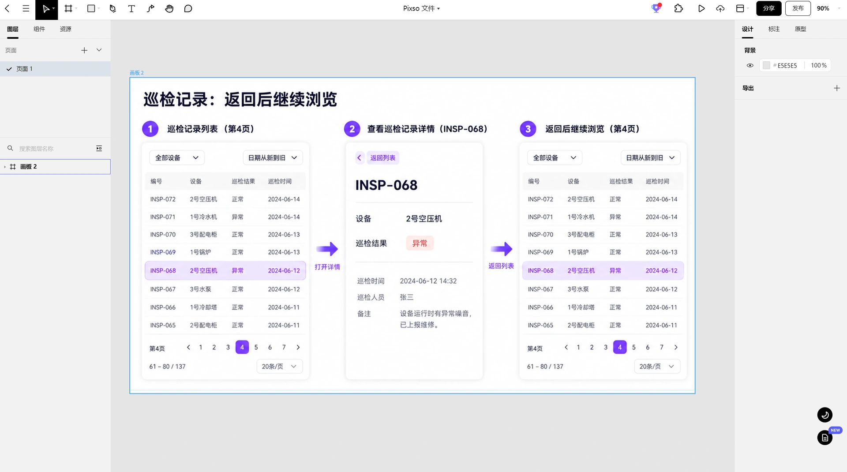Open move tool options arrow

point(54,8)
